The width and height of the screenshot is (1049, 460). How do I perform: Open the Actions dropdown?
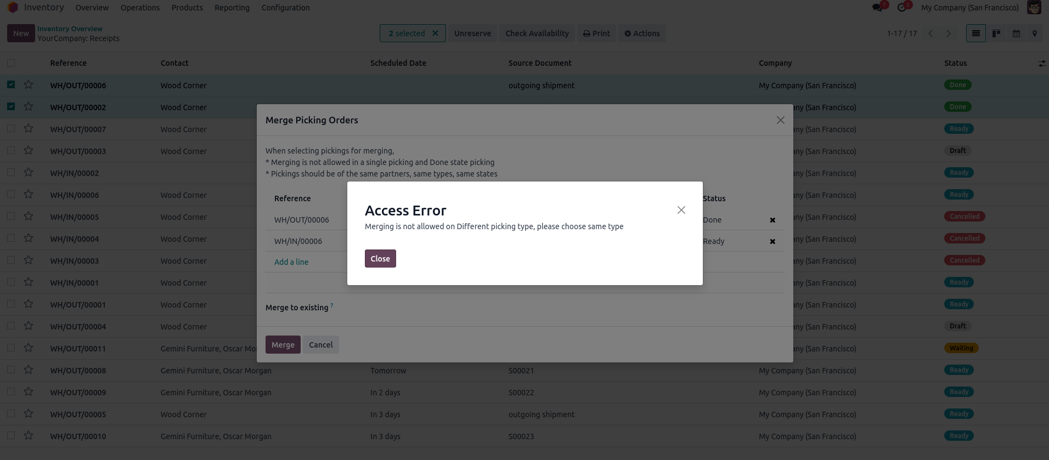(x=642, y=33)
